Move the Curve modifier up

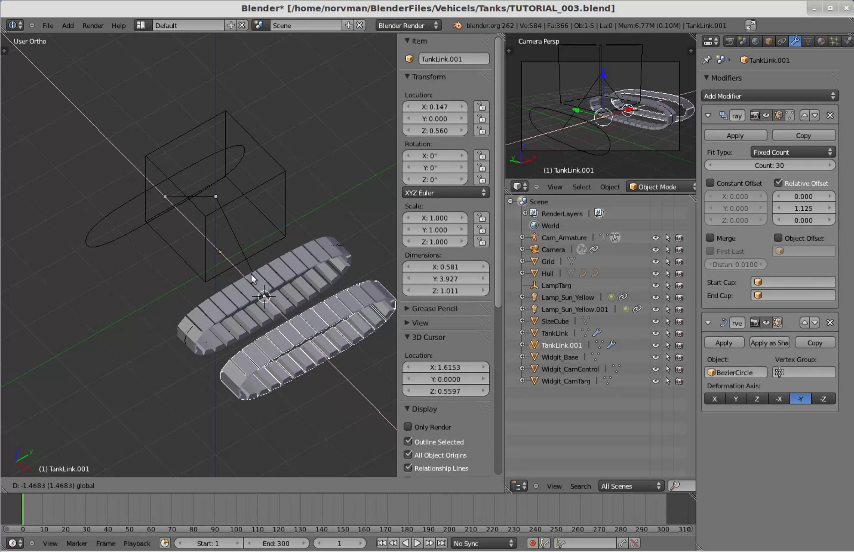(x=805, y=322)
